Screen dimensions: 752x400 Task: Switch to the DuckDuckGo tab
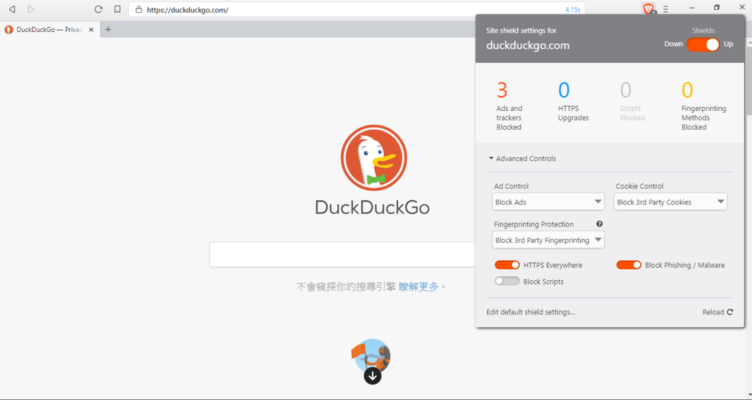click(50, 30)
